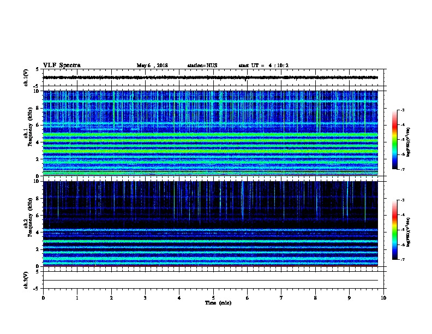Click the flat ch.3 voltage trace line
432x334 pixels.
(x=211, y=281)
